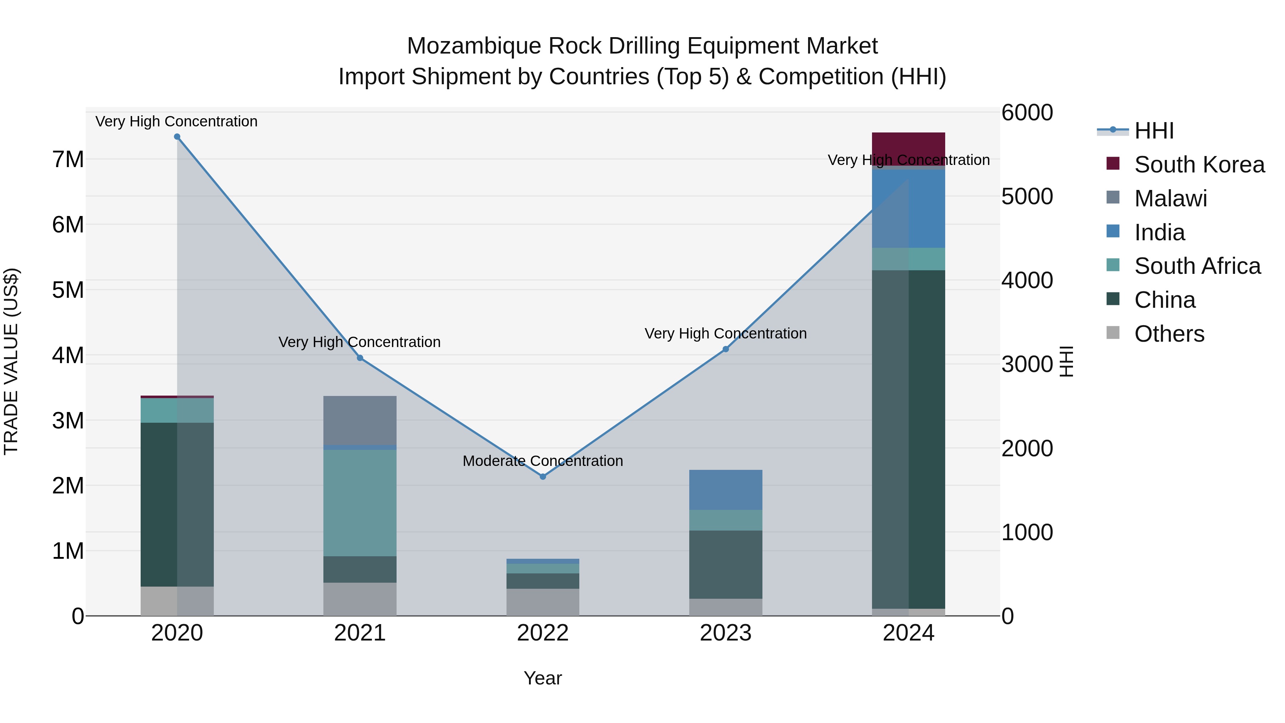Click the China segment in 2021 bar
The width and height of the screenshot is (1285, 723).
tap(360, 569)
